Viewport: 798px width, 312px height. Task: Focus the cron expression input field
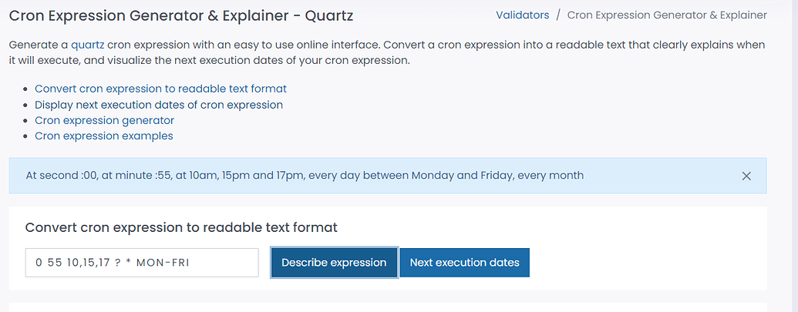[x=224, y=263]
